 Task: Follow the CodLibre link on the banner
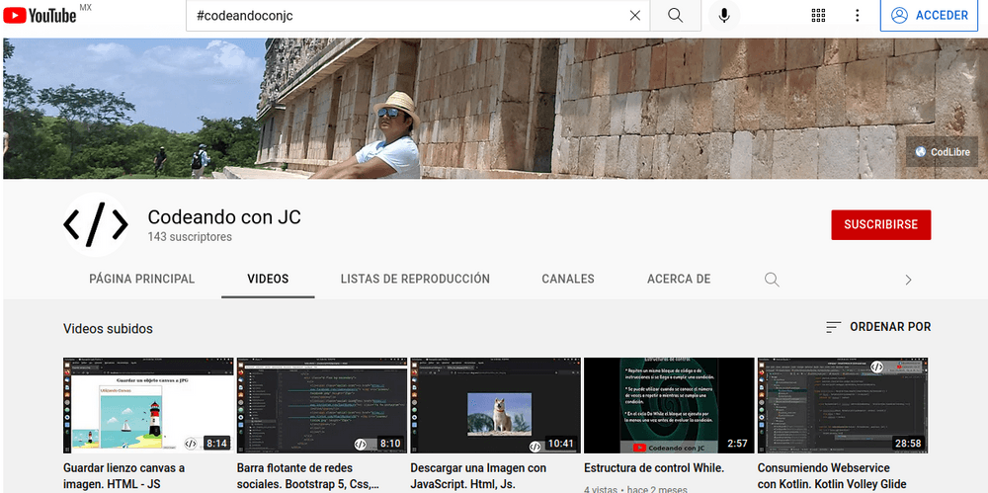[x=942, y=152]
